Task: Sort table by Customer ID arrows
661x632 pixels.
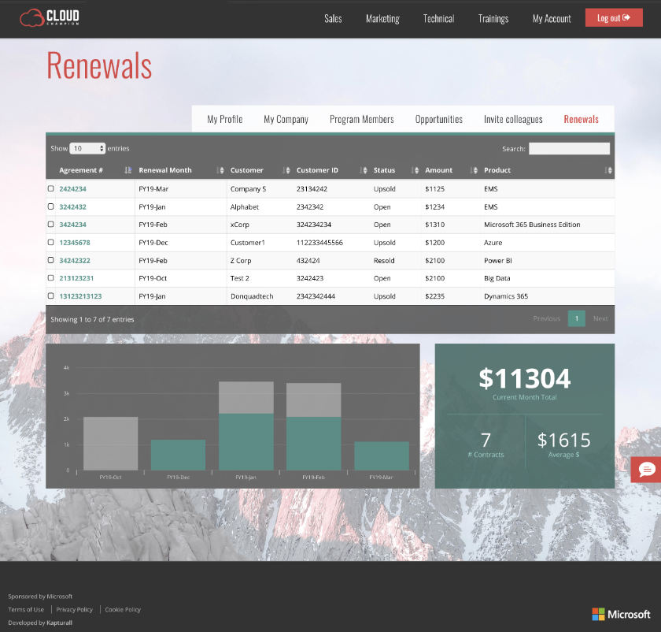Action: click(x=364, y=170)
